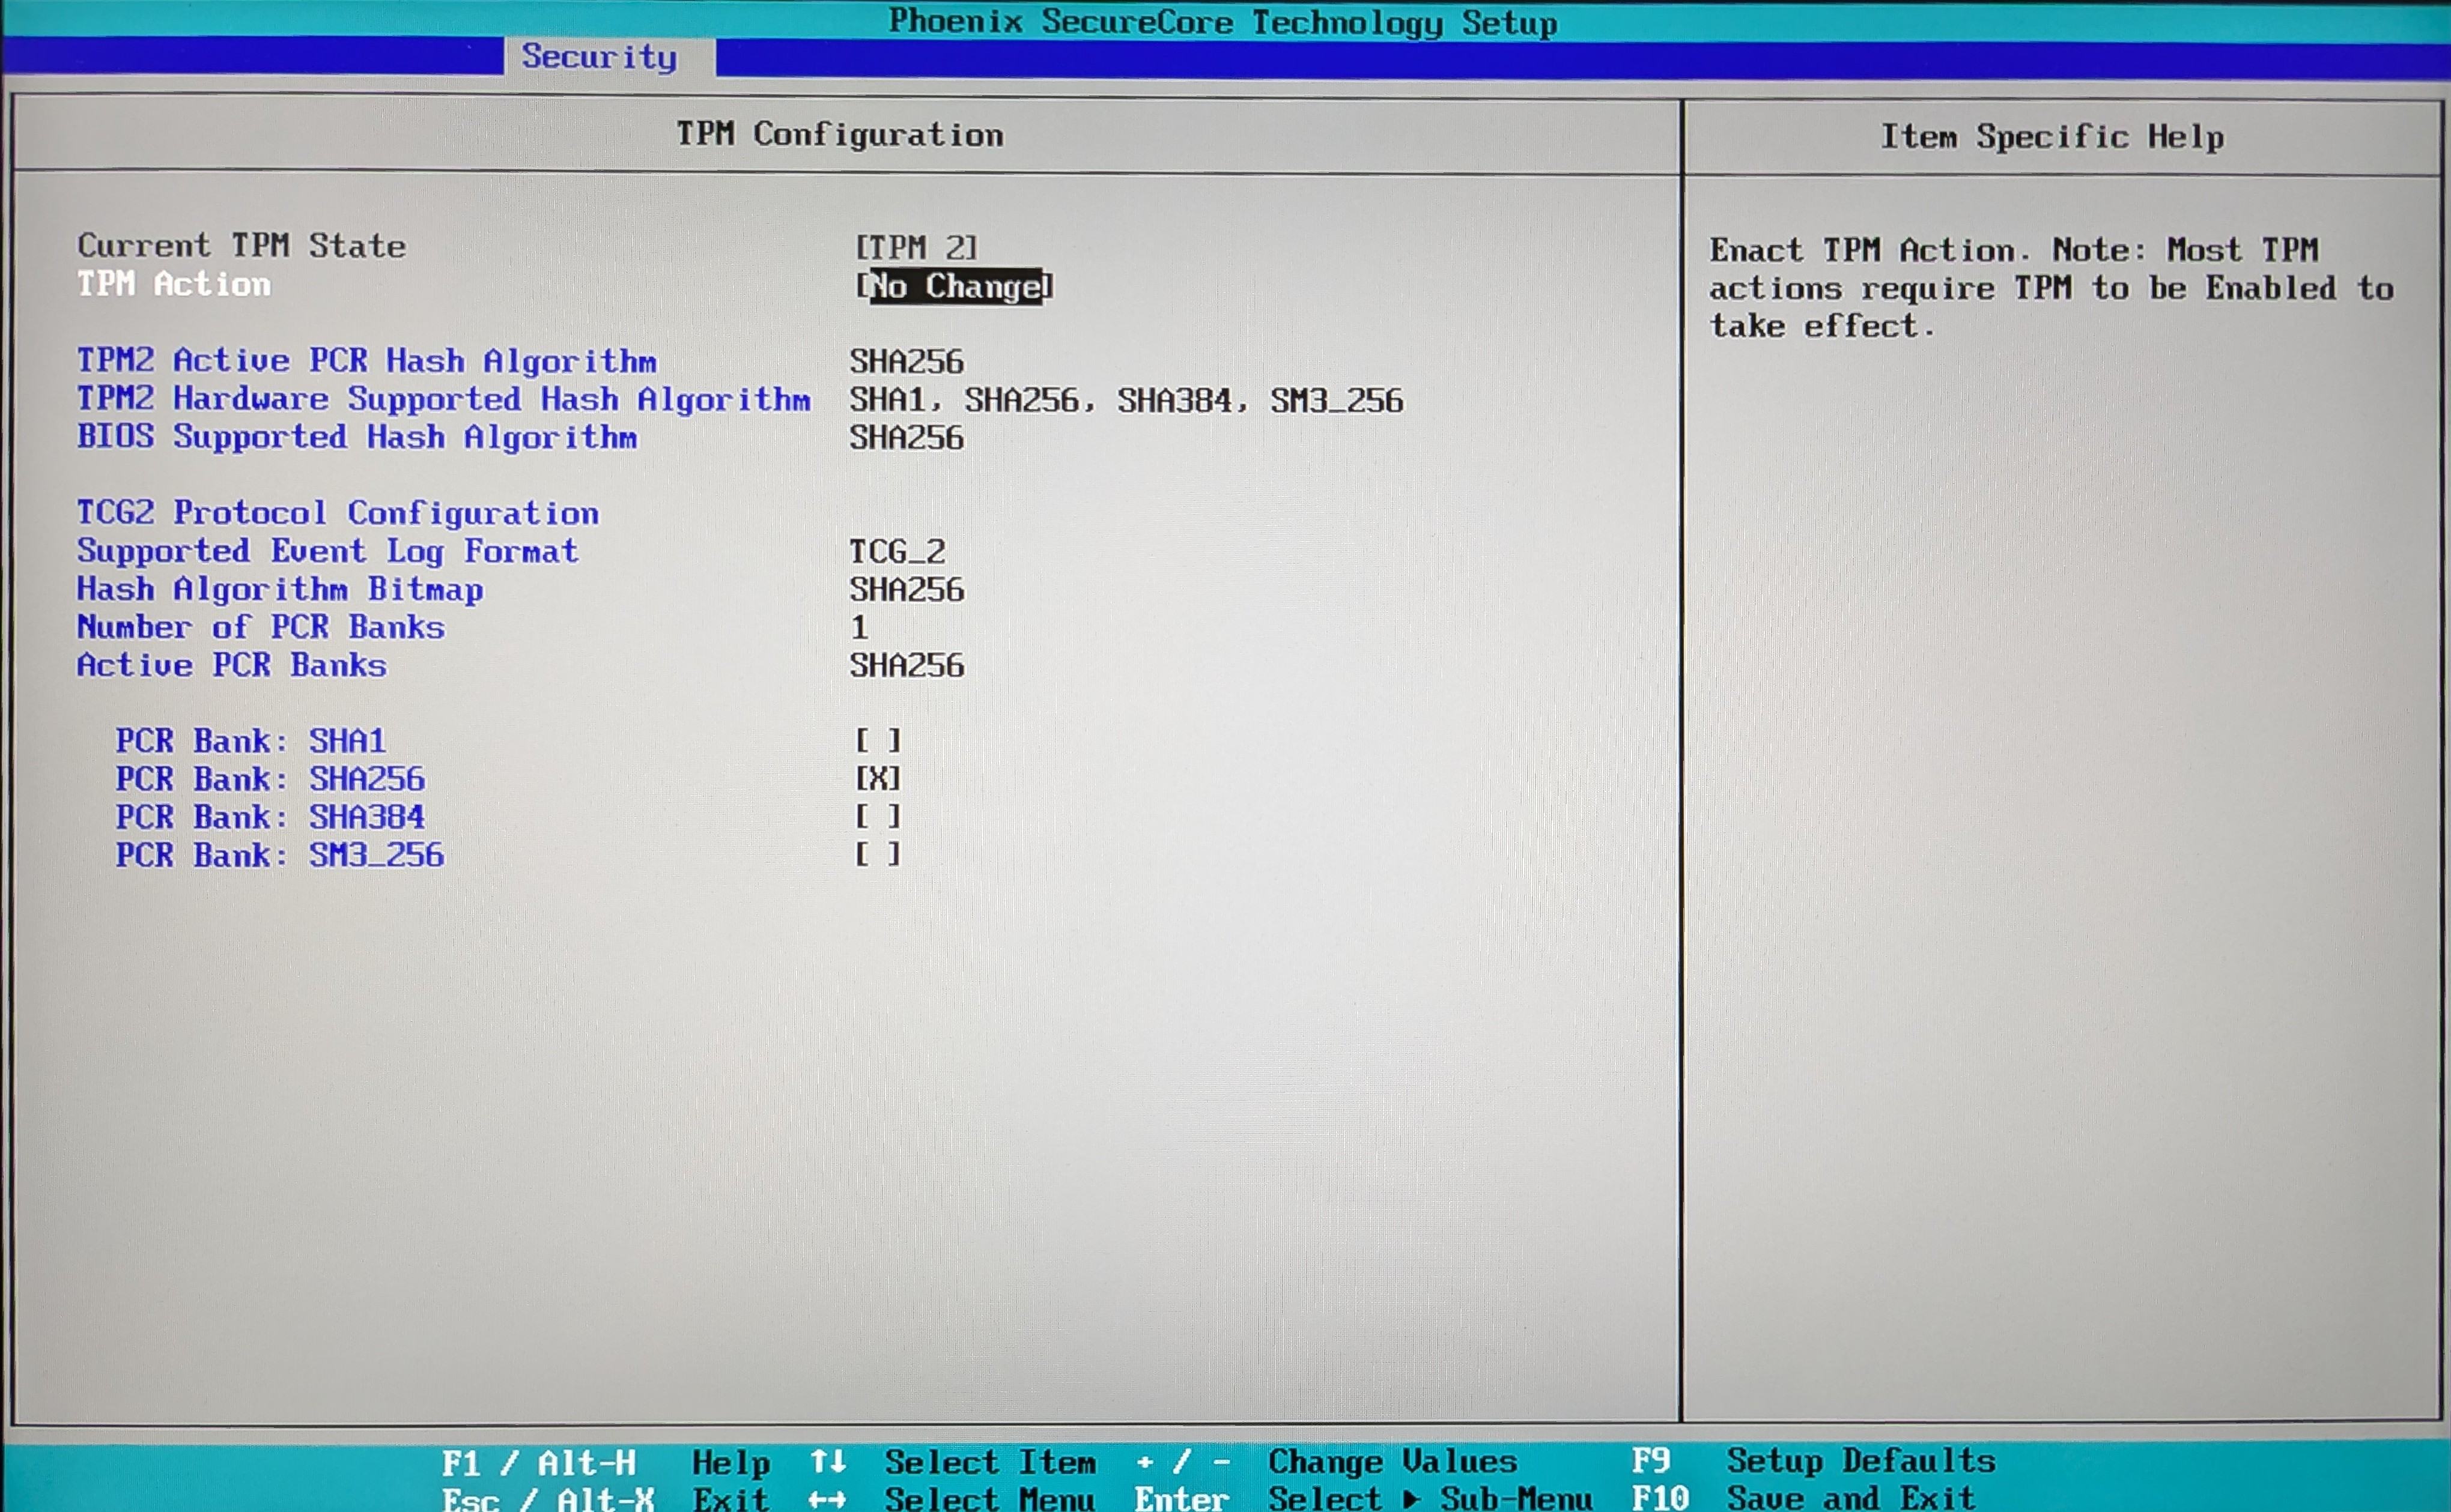
Task: Click the up/down arrows Select Item icon
Action: (828, 1462)
